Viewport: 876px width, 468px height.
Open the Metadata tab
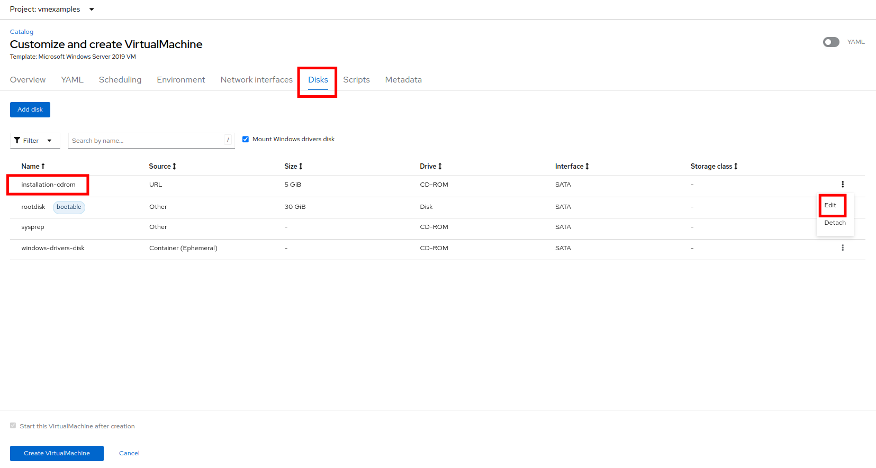click(x=403, y=80)
